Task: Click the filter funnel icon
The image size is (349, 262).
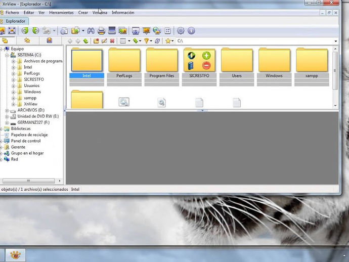Action: tap(146, 41)
